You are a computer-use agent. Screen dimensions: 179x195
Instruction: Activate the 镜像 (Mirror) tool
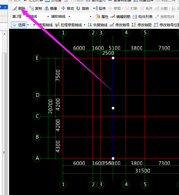51,9
